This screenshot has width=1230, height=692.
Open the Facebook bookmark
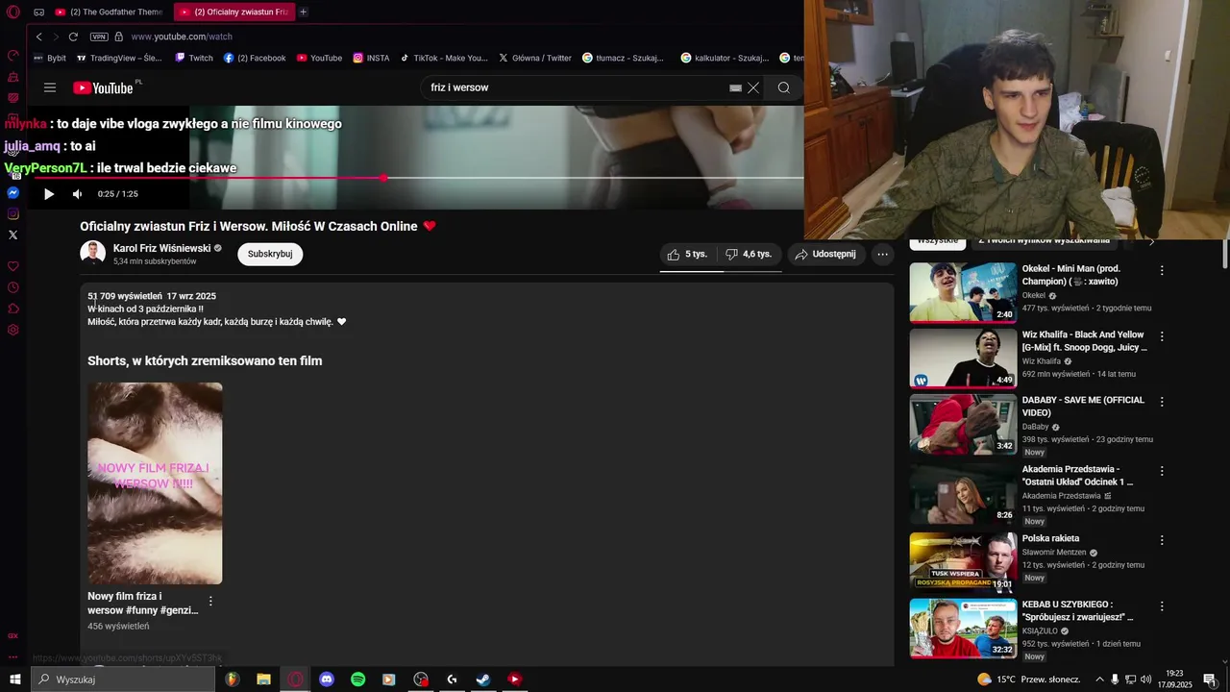pos(255,58)
